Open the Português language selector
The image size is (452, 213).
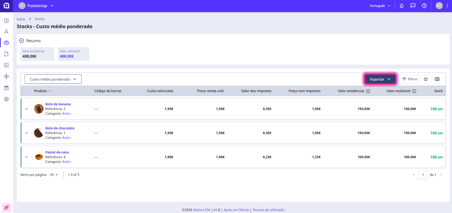(x=380, y=6)
